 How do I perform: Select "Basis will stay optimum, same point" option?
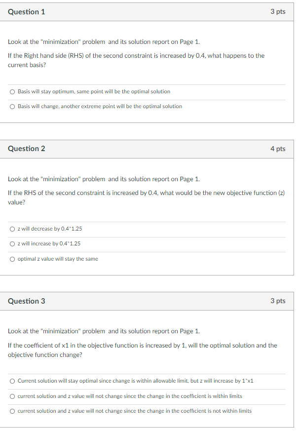pos(11,91)
